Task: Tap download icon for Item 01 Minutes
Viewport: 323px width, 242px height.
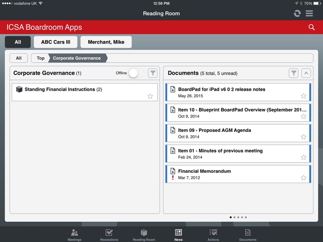Action: pos(173,150)
